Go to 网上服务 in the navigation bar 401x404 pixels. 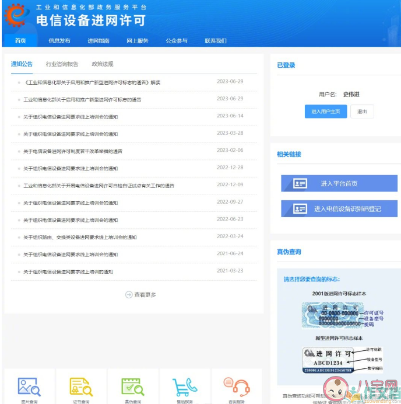[138, 41]
